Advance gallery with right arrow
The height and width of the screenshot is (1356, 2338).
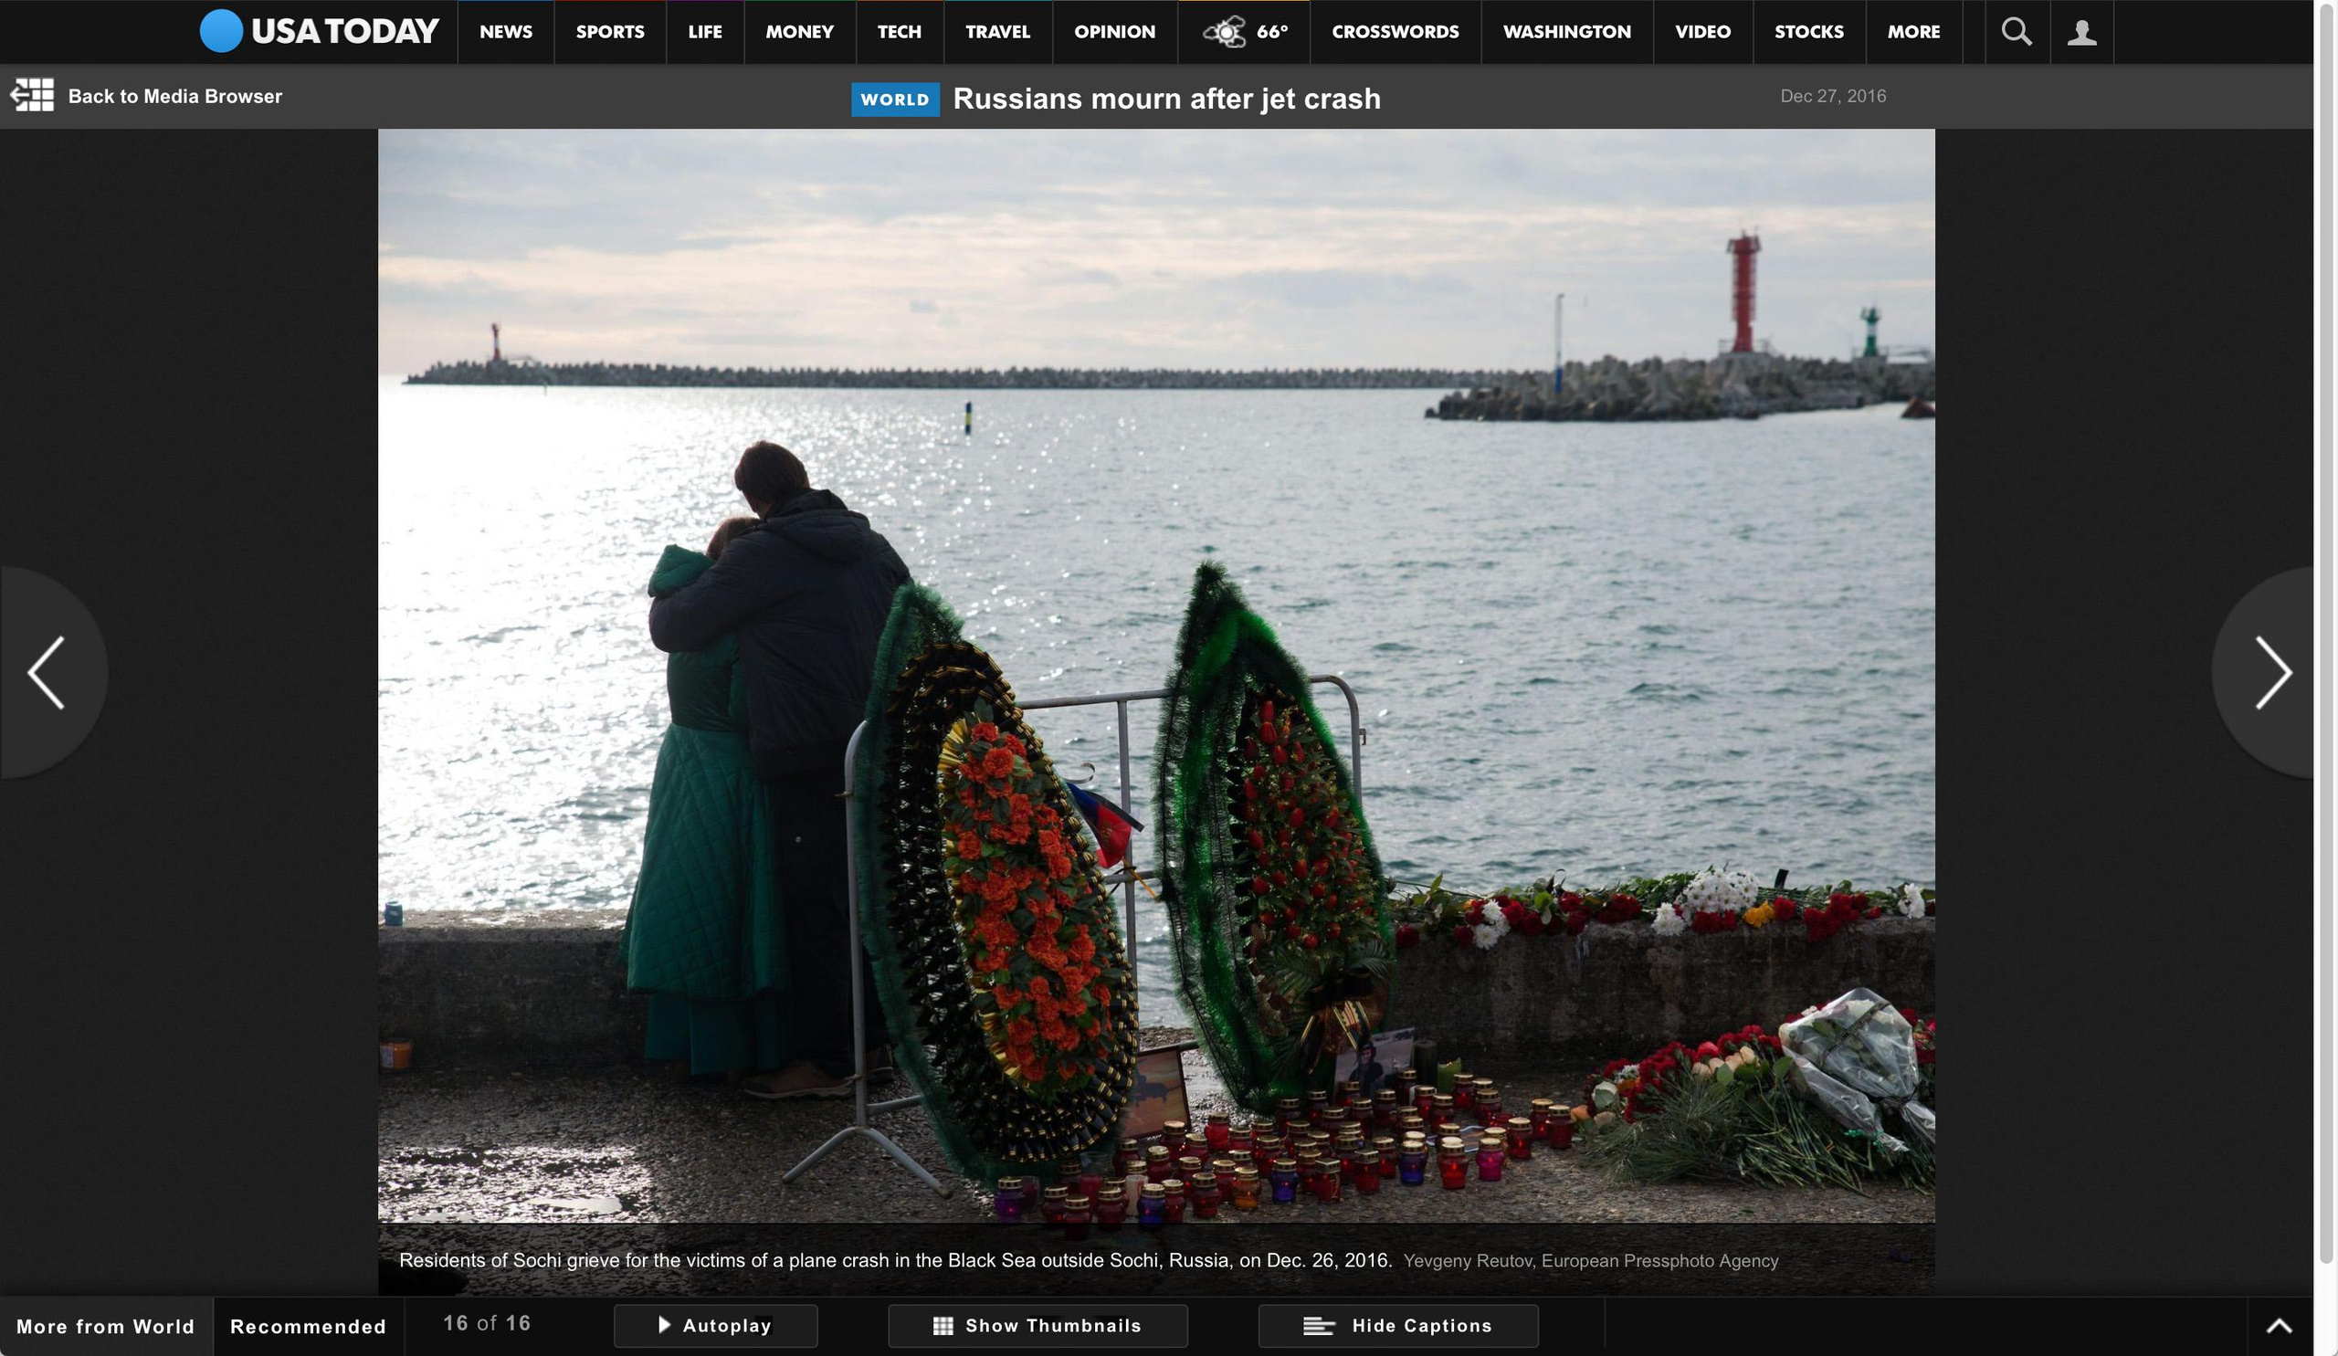point(2273,672)
